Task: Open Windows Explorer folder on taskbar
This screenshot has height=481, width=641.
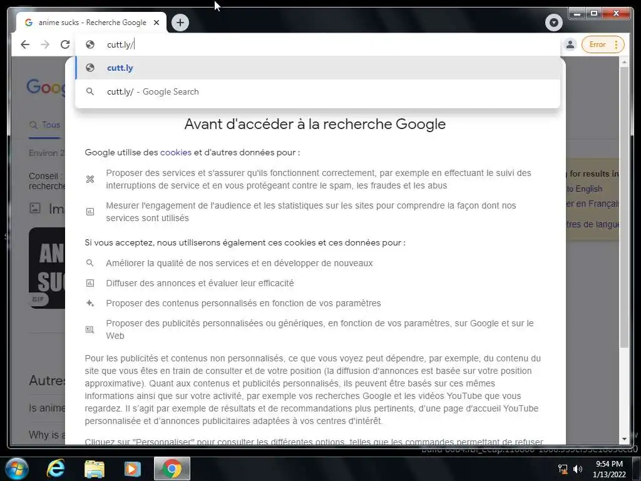Action: coord(94,468)
